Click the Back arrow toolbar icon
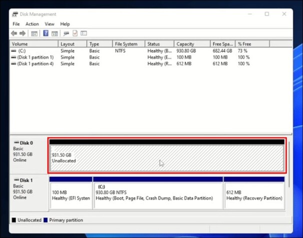 click(14, 34)
